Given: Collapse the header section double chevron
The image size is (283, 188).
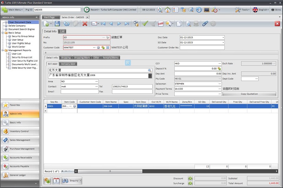Looking at the screenshot, I should [46, 53].
